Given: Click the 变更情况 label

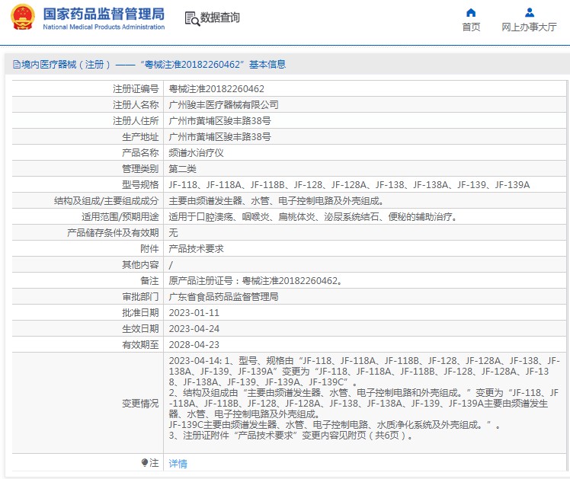Looking at the screenshot, I should pos(140,403).
